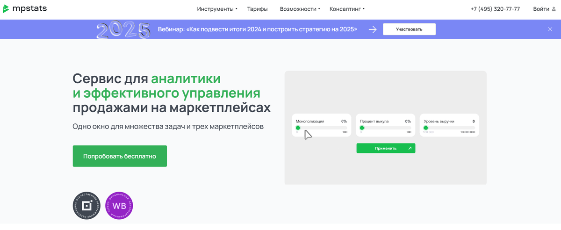Screen dimensions: 561x230
Task: Click the Процент выкупа 0% value
Action: point(408,121)
